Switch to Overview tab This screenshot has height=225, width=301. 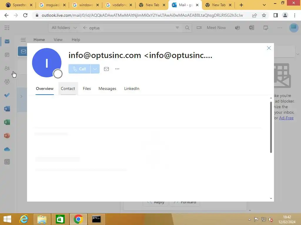pyautogui.click(x=45, y=88)
